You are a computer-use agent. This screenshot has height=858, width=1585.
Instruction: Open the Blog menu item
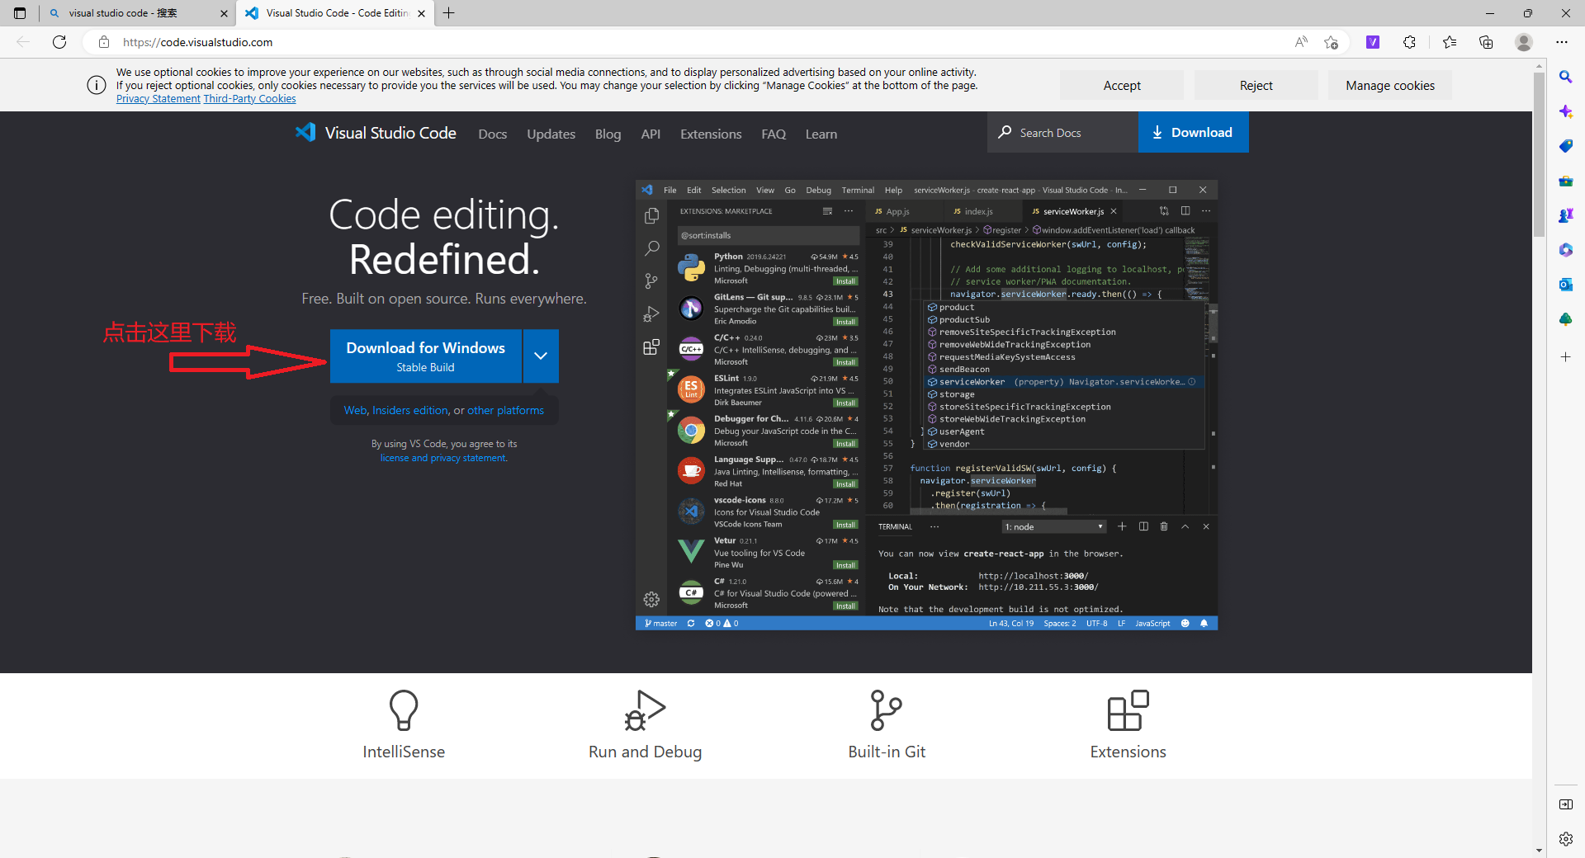tap(608, 134)
